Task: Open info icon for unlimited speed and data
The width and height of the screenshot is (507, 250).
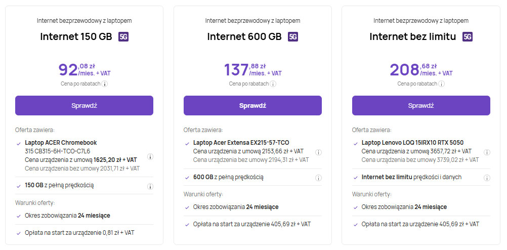Action: pos(487,178)
